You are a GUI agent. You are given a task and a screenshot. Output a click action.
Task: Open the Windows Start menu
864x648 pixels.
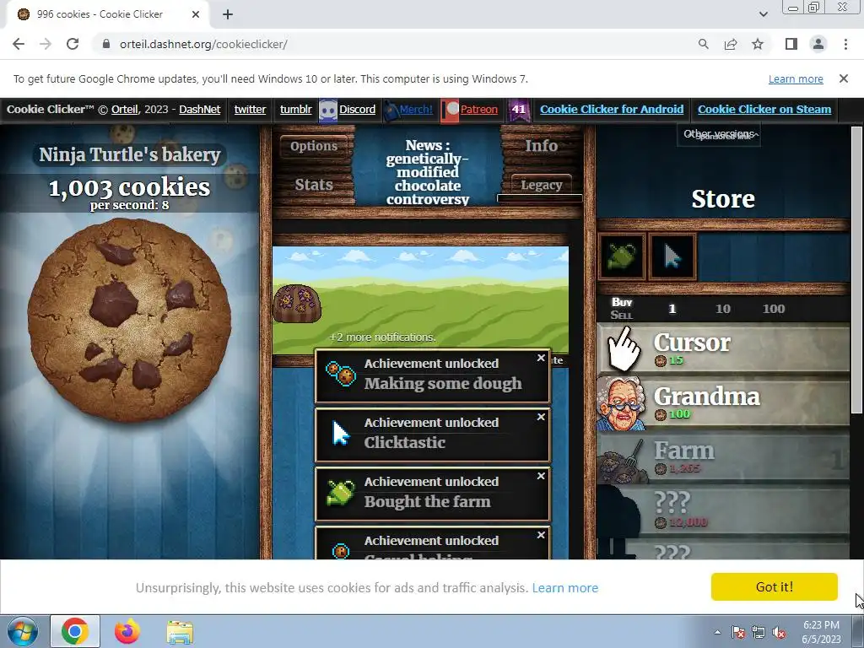coord(23,631)
